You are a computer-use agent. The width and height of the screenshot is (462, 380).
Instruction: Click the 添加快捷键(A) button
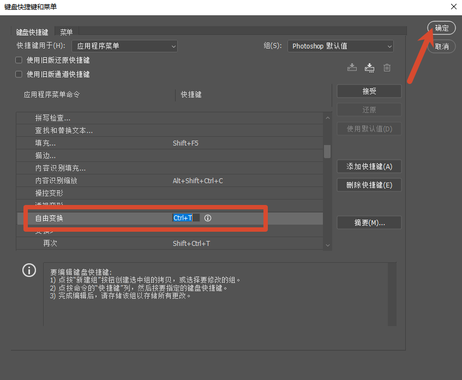pyautogui.click(x=369, y=166)
